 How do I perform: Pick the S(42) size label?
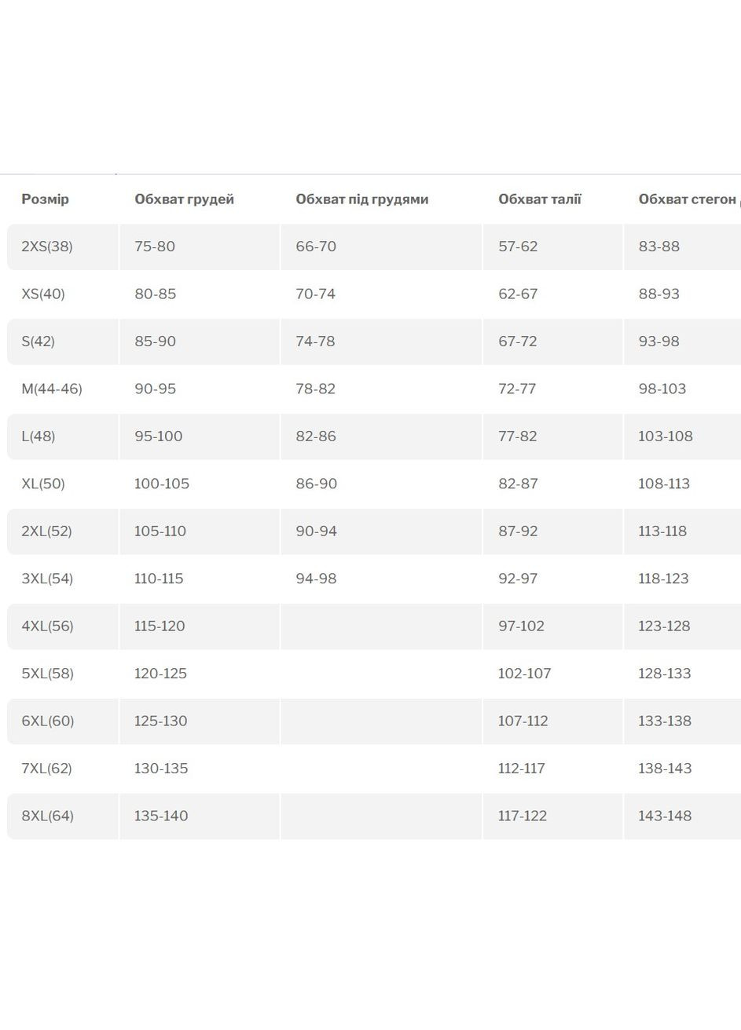pos(39,342)
